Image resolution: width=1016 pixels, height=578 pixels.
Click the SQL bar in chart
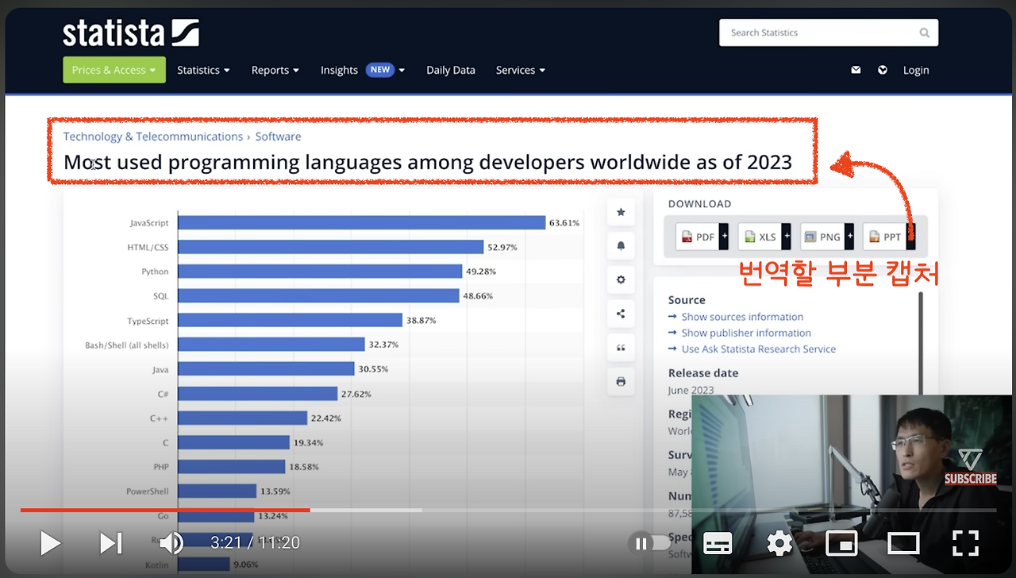point(318,296)
